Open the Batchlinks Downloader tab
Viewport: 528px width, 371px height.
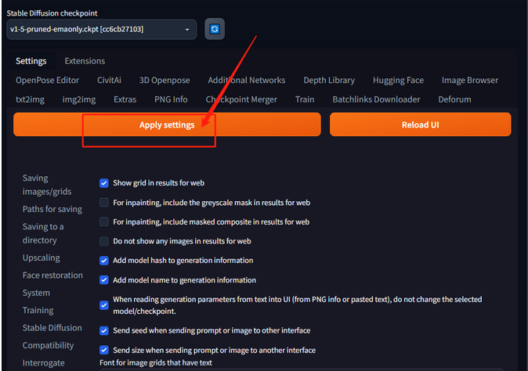376,99
